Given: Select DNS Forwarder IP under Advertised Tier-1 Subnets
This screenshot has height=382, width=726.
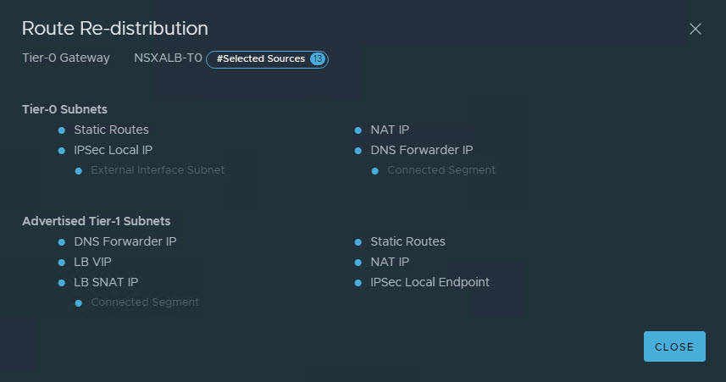Looking at the screenshot, I should 125,241.
